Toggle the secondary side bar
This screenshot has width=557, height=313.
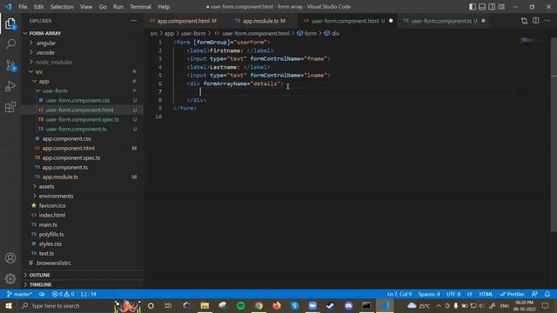point(492,7)
